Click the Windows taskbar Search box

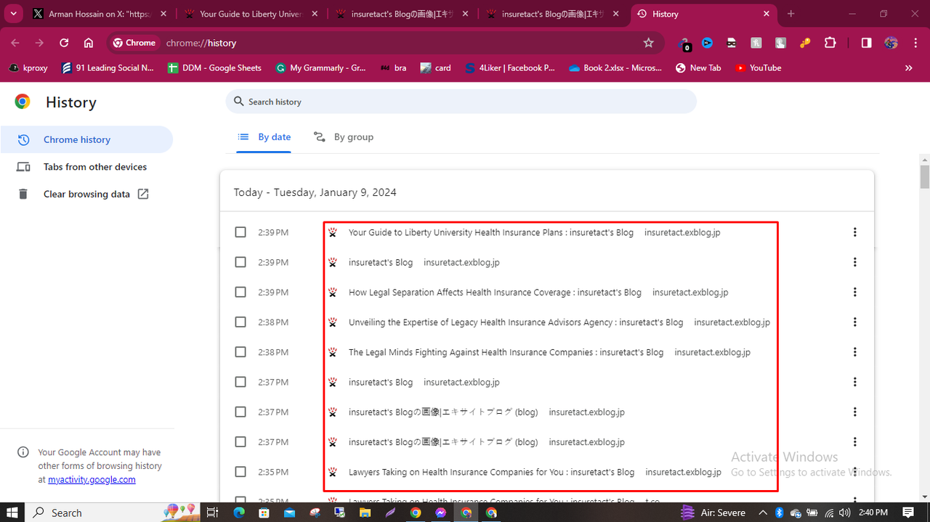click(113, 513)
